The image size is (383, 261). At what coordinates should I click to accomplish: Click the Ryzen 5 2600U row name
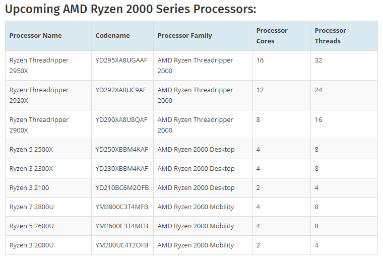coord(31,226)
